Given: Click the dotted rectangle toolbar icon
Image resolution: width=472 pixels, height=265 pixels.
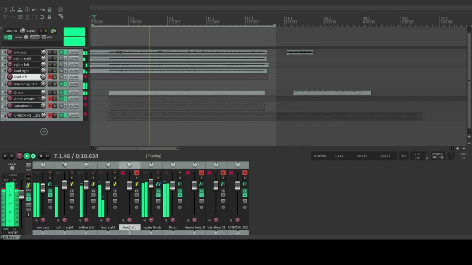Looking at the screenshot, I should (x=60, y=10).
